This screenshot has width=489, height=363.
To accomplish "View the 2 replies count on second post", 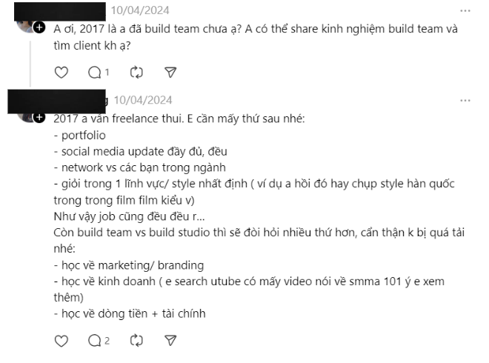I will pos(107,341).
